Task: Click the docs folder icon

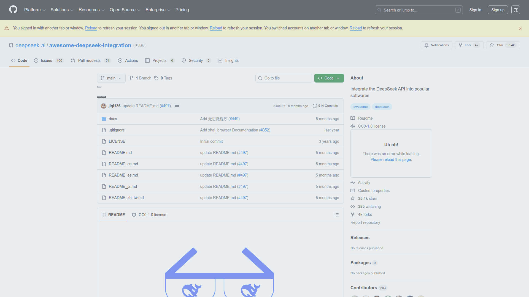Action: click(104, 119)
